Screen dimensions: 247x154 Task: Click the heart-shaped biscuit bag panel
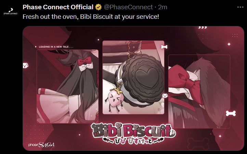click(x=133, y=77)
